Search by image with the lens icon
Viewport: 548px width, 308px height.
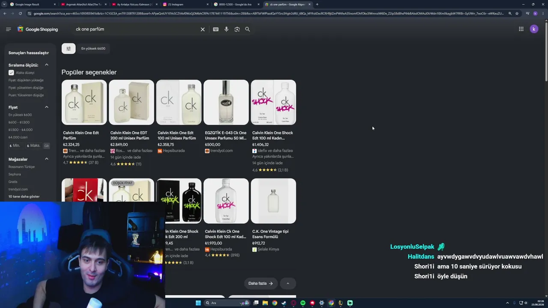237,29
